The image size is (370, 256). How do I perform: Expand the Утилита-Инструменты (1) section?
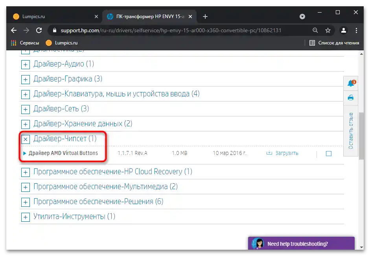click(26, 217)
